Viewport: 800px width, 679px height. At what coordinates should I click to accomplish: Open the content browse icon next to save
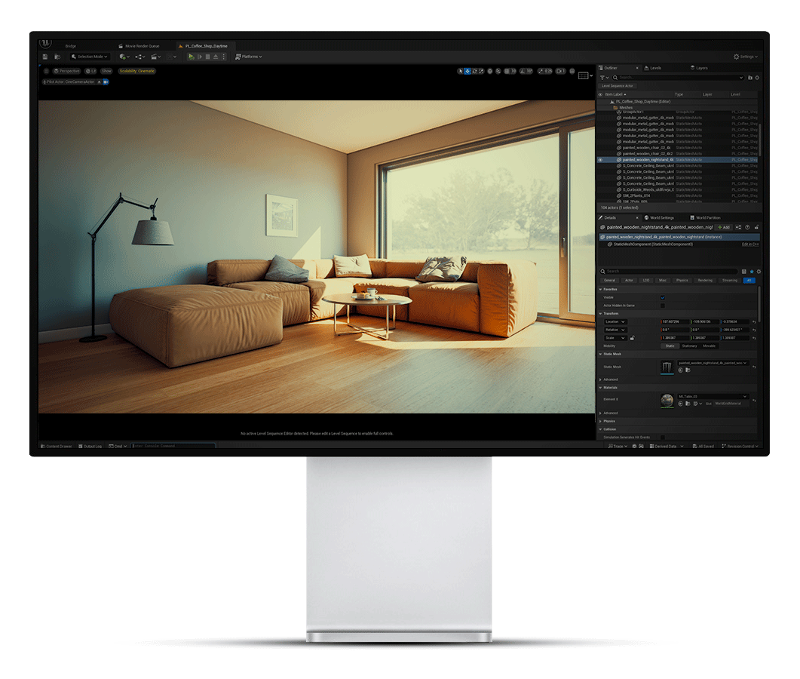pos(57,57)
